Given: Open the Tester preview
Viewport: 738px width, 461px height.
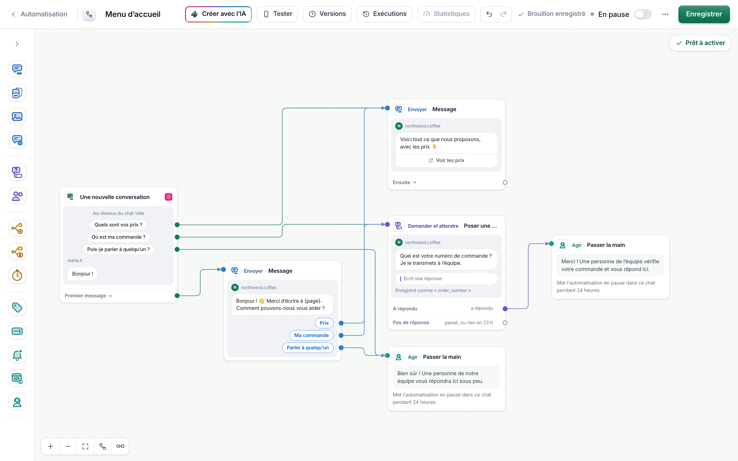Looking at the screenshot, I should tap(277, 14).
